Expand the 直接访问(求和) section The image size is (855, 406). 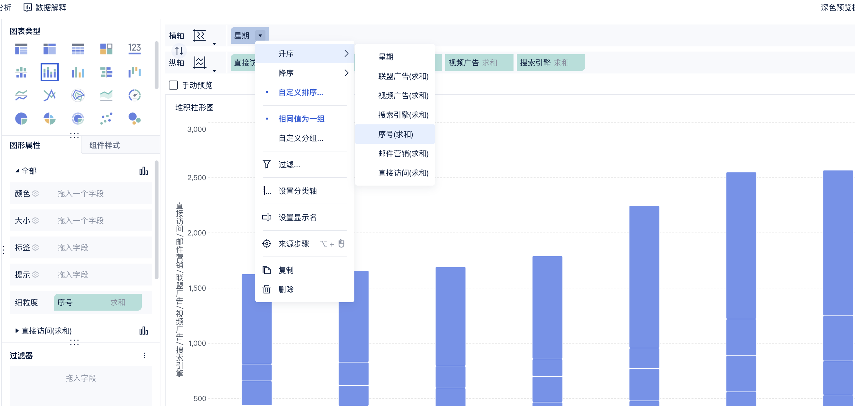[x=17, y=331]
